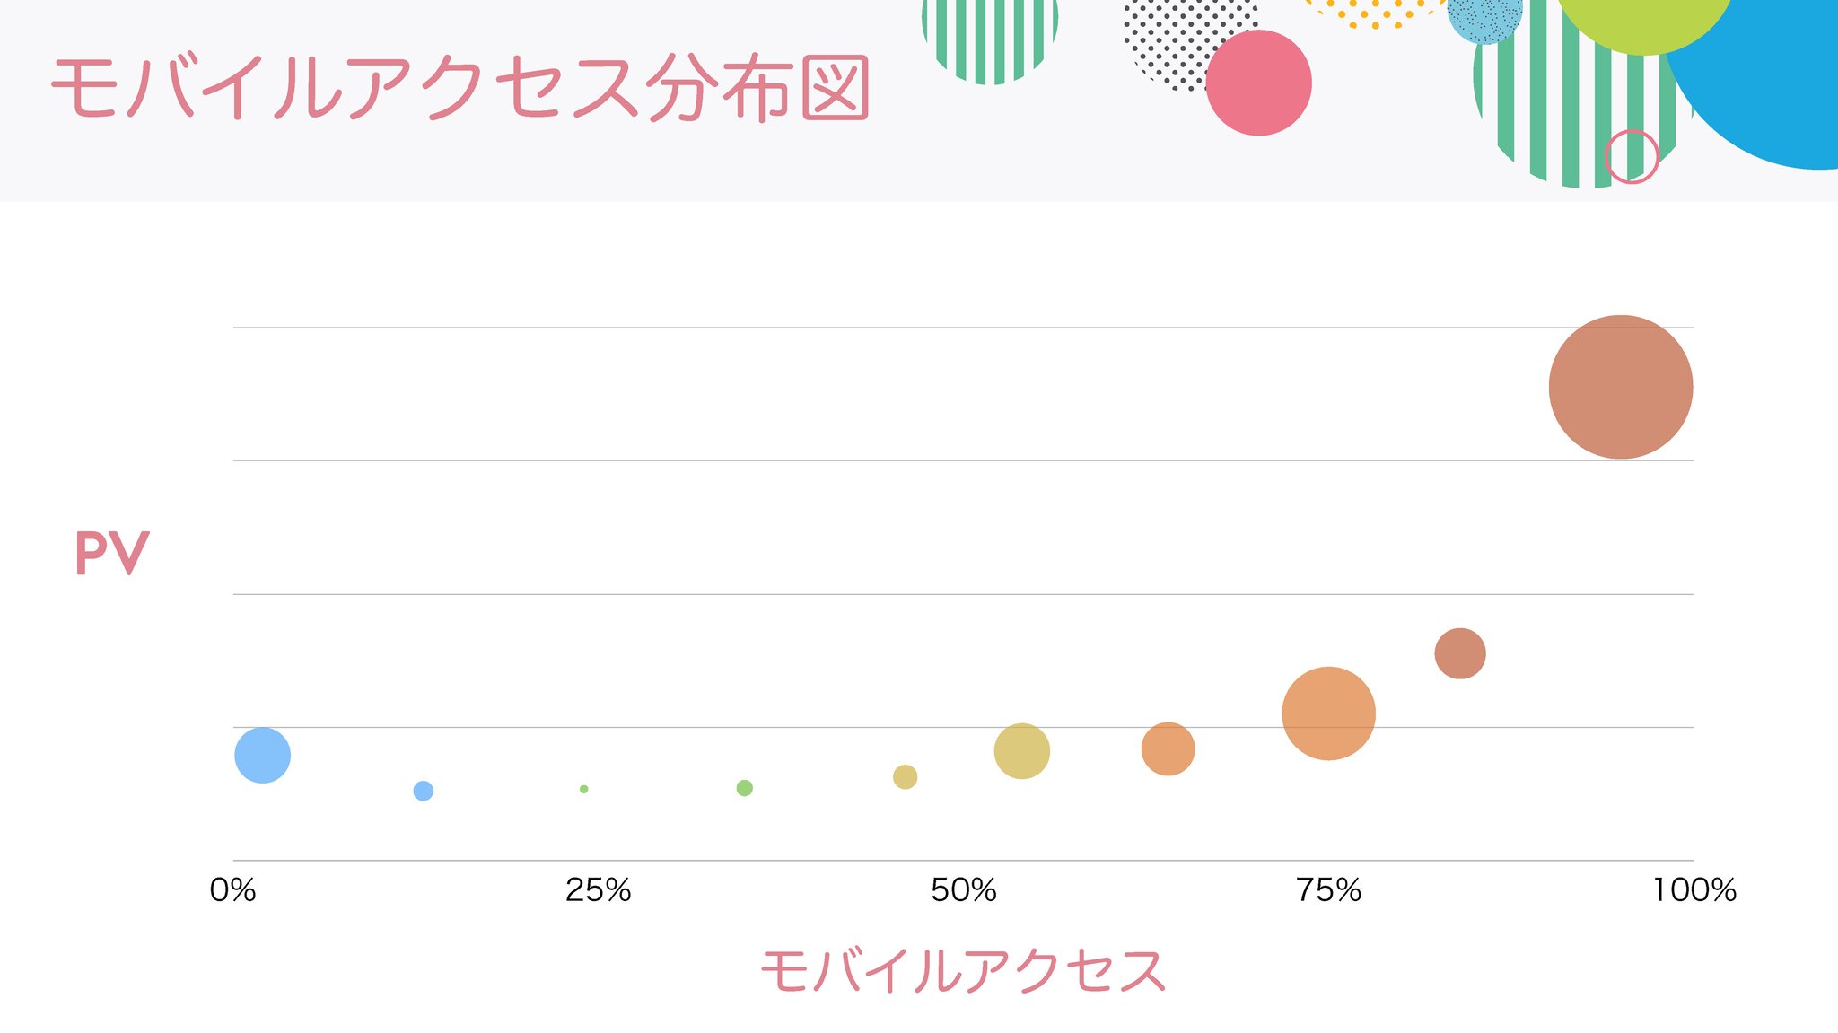
Task: Select the tiny green dot near 25%
Action: [x=584, y=789]
